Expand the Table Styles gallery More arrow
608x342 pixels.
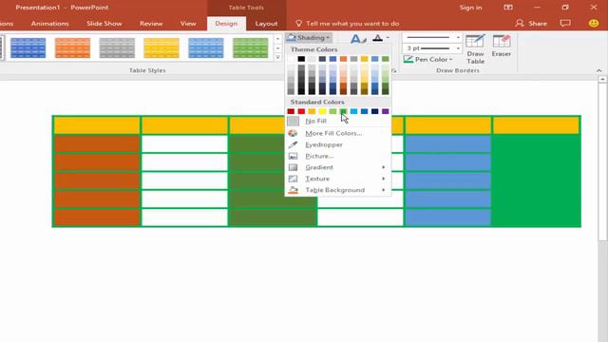tap(277, 57)
